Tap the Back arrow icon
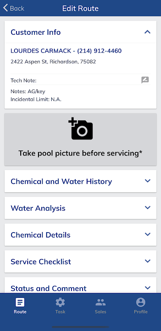 coord(5,8)
